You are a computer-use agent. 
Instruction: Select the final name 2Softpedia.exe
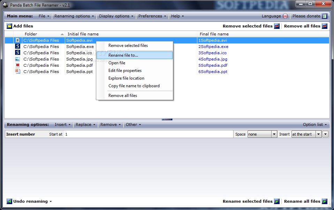click(x=213, y=47)
